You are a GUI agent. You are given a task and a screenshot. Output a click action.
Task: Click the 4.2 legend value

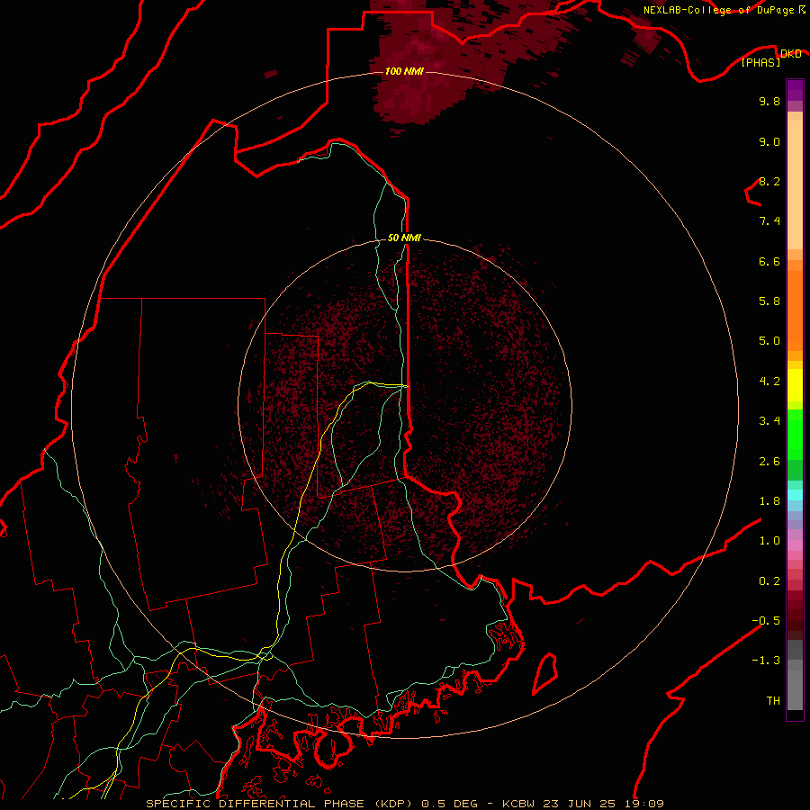769,382
